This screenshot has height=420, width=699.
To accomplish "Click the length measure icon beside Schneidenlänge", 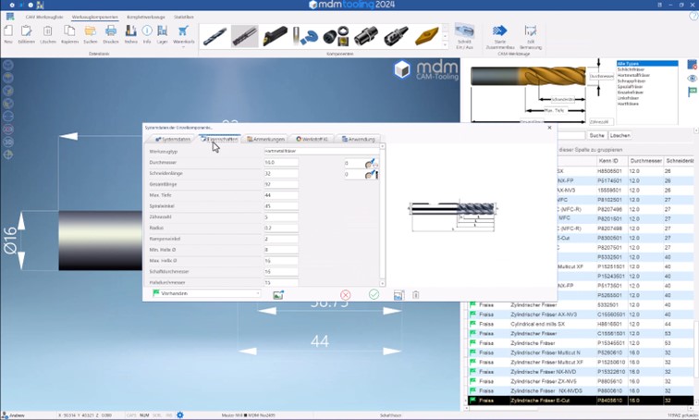I will click(372, 174).
